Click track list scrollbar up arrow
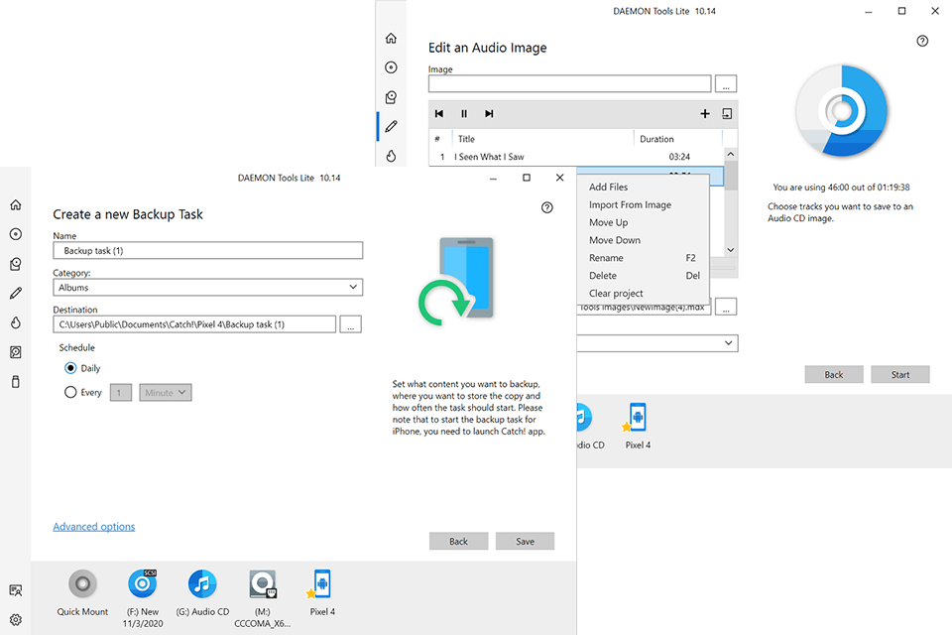The height and width of the screenshot is (635, 952). click(x=731, y=155)
